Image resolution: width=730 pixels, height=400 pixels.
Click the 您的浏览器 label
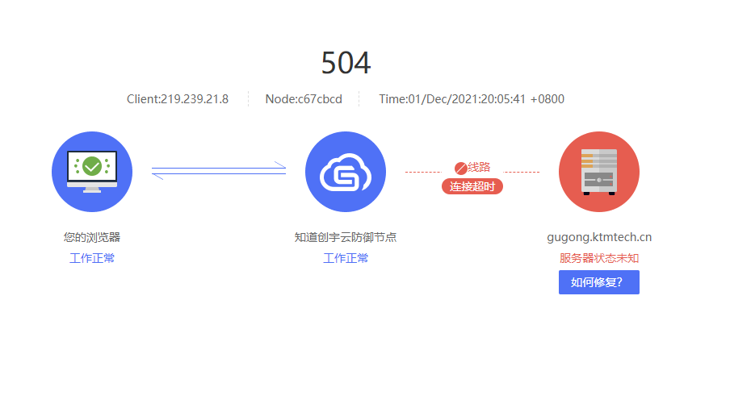(92, 237)
